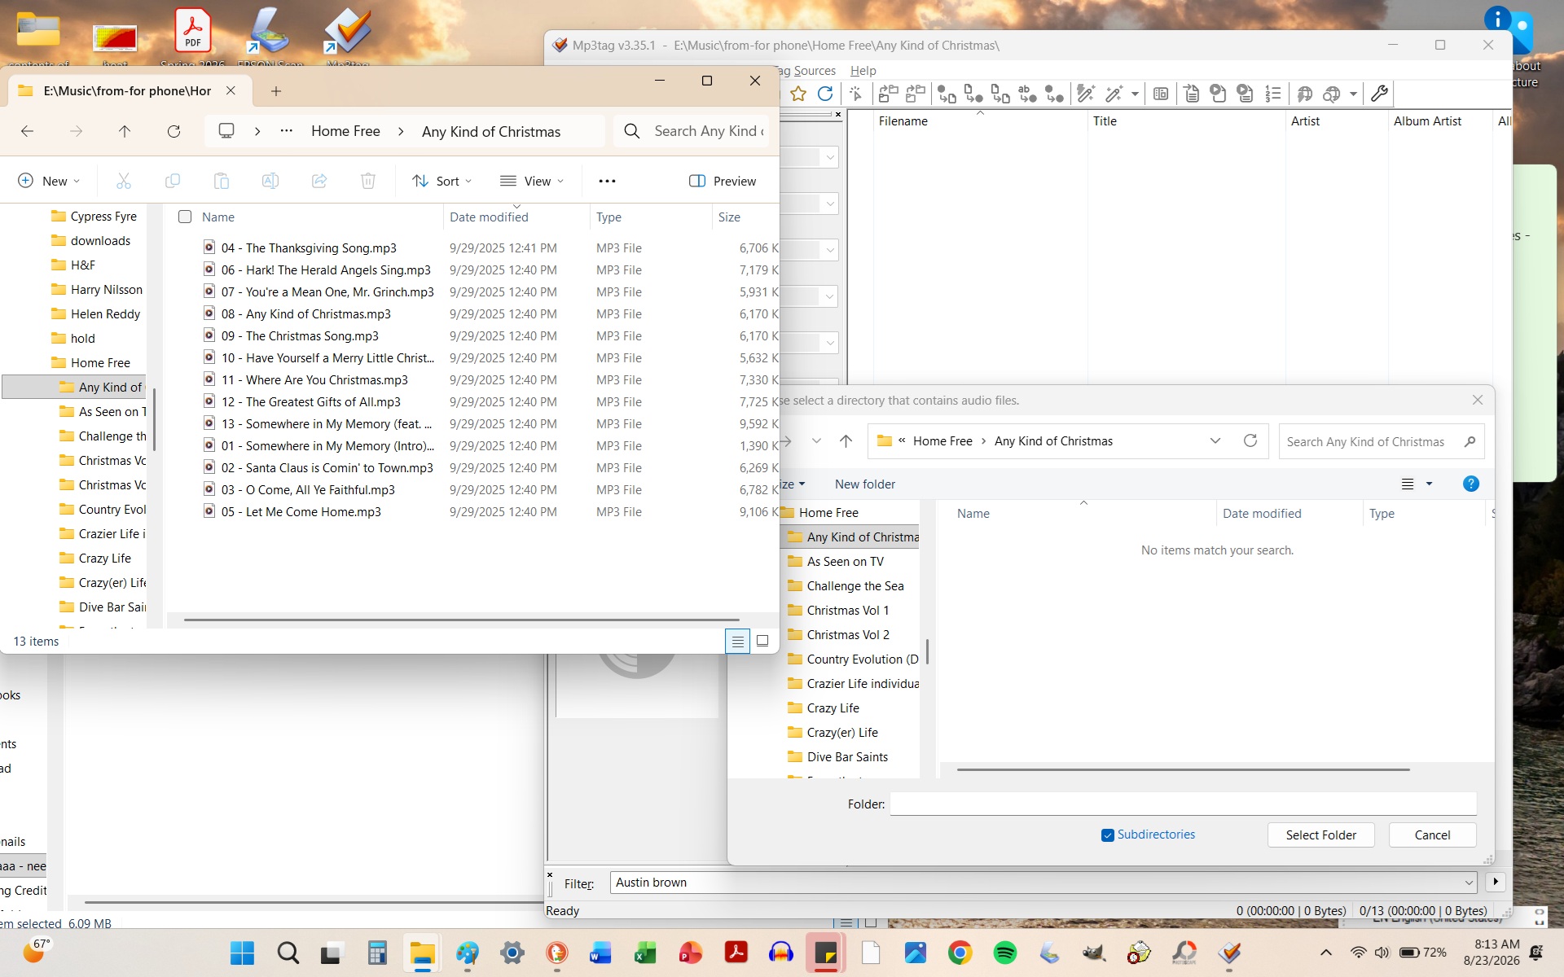
Task: Refresh the folder picker dialog location
Action: (1250, 440)
